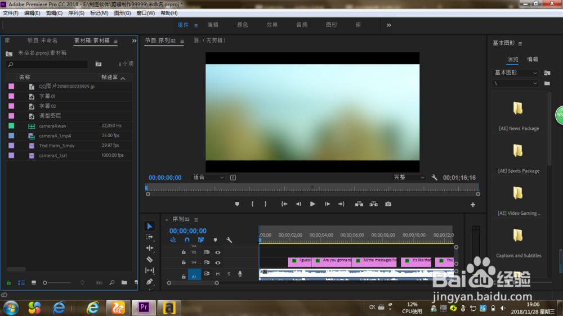Add a marker in the timeline

click(215, 240)
